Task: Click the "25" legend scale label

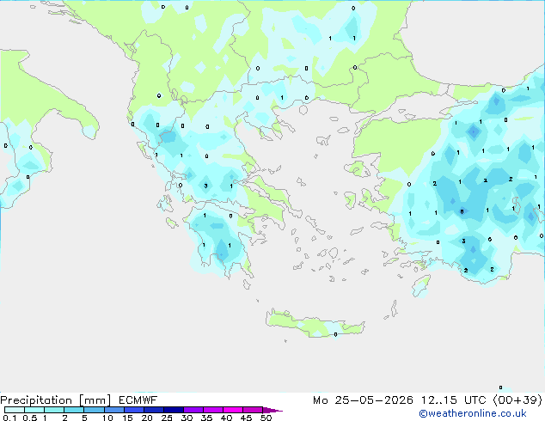Action: pos(167,418)
